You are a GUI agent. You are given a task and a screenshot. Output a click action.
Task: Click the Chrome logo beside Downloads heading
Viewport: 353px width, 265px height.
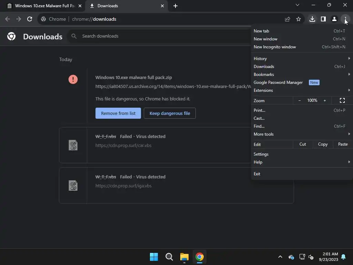tap(11, 36)
